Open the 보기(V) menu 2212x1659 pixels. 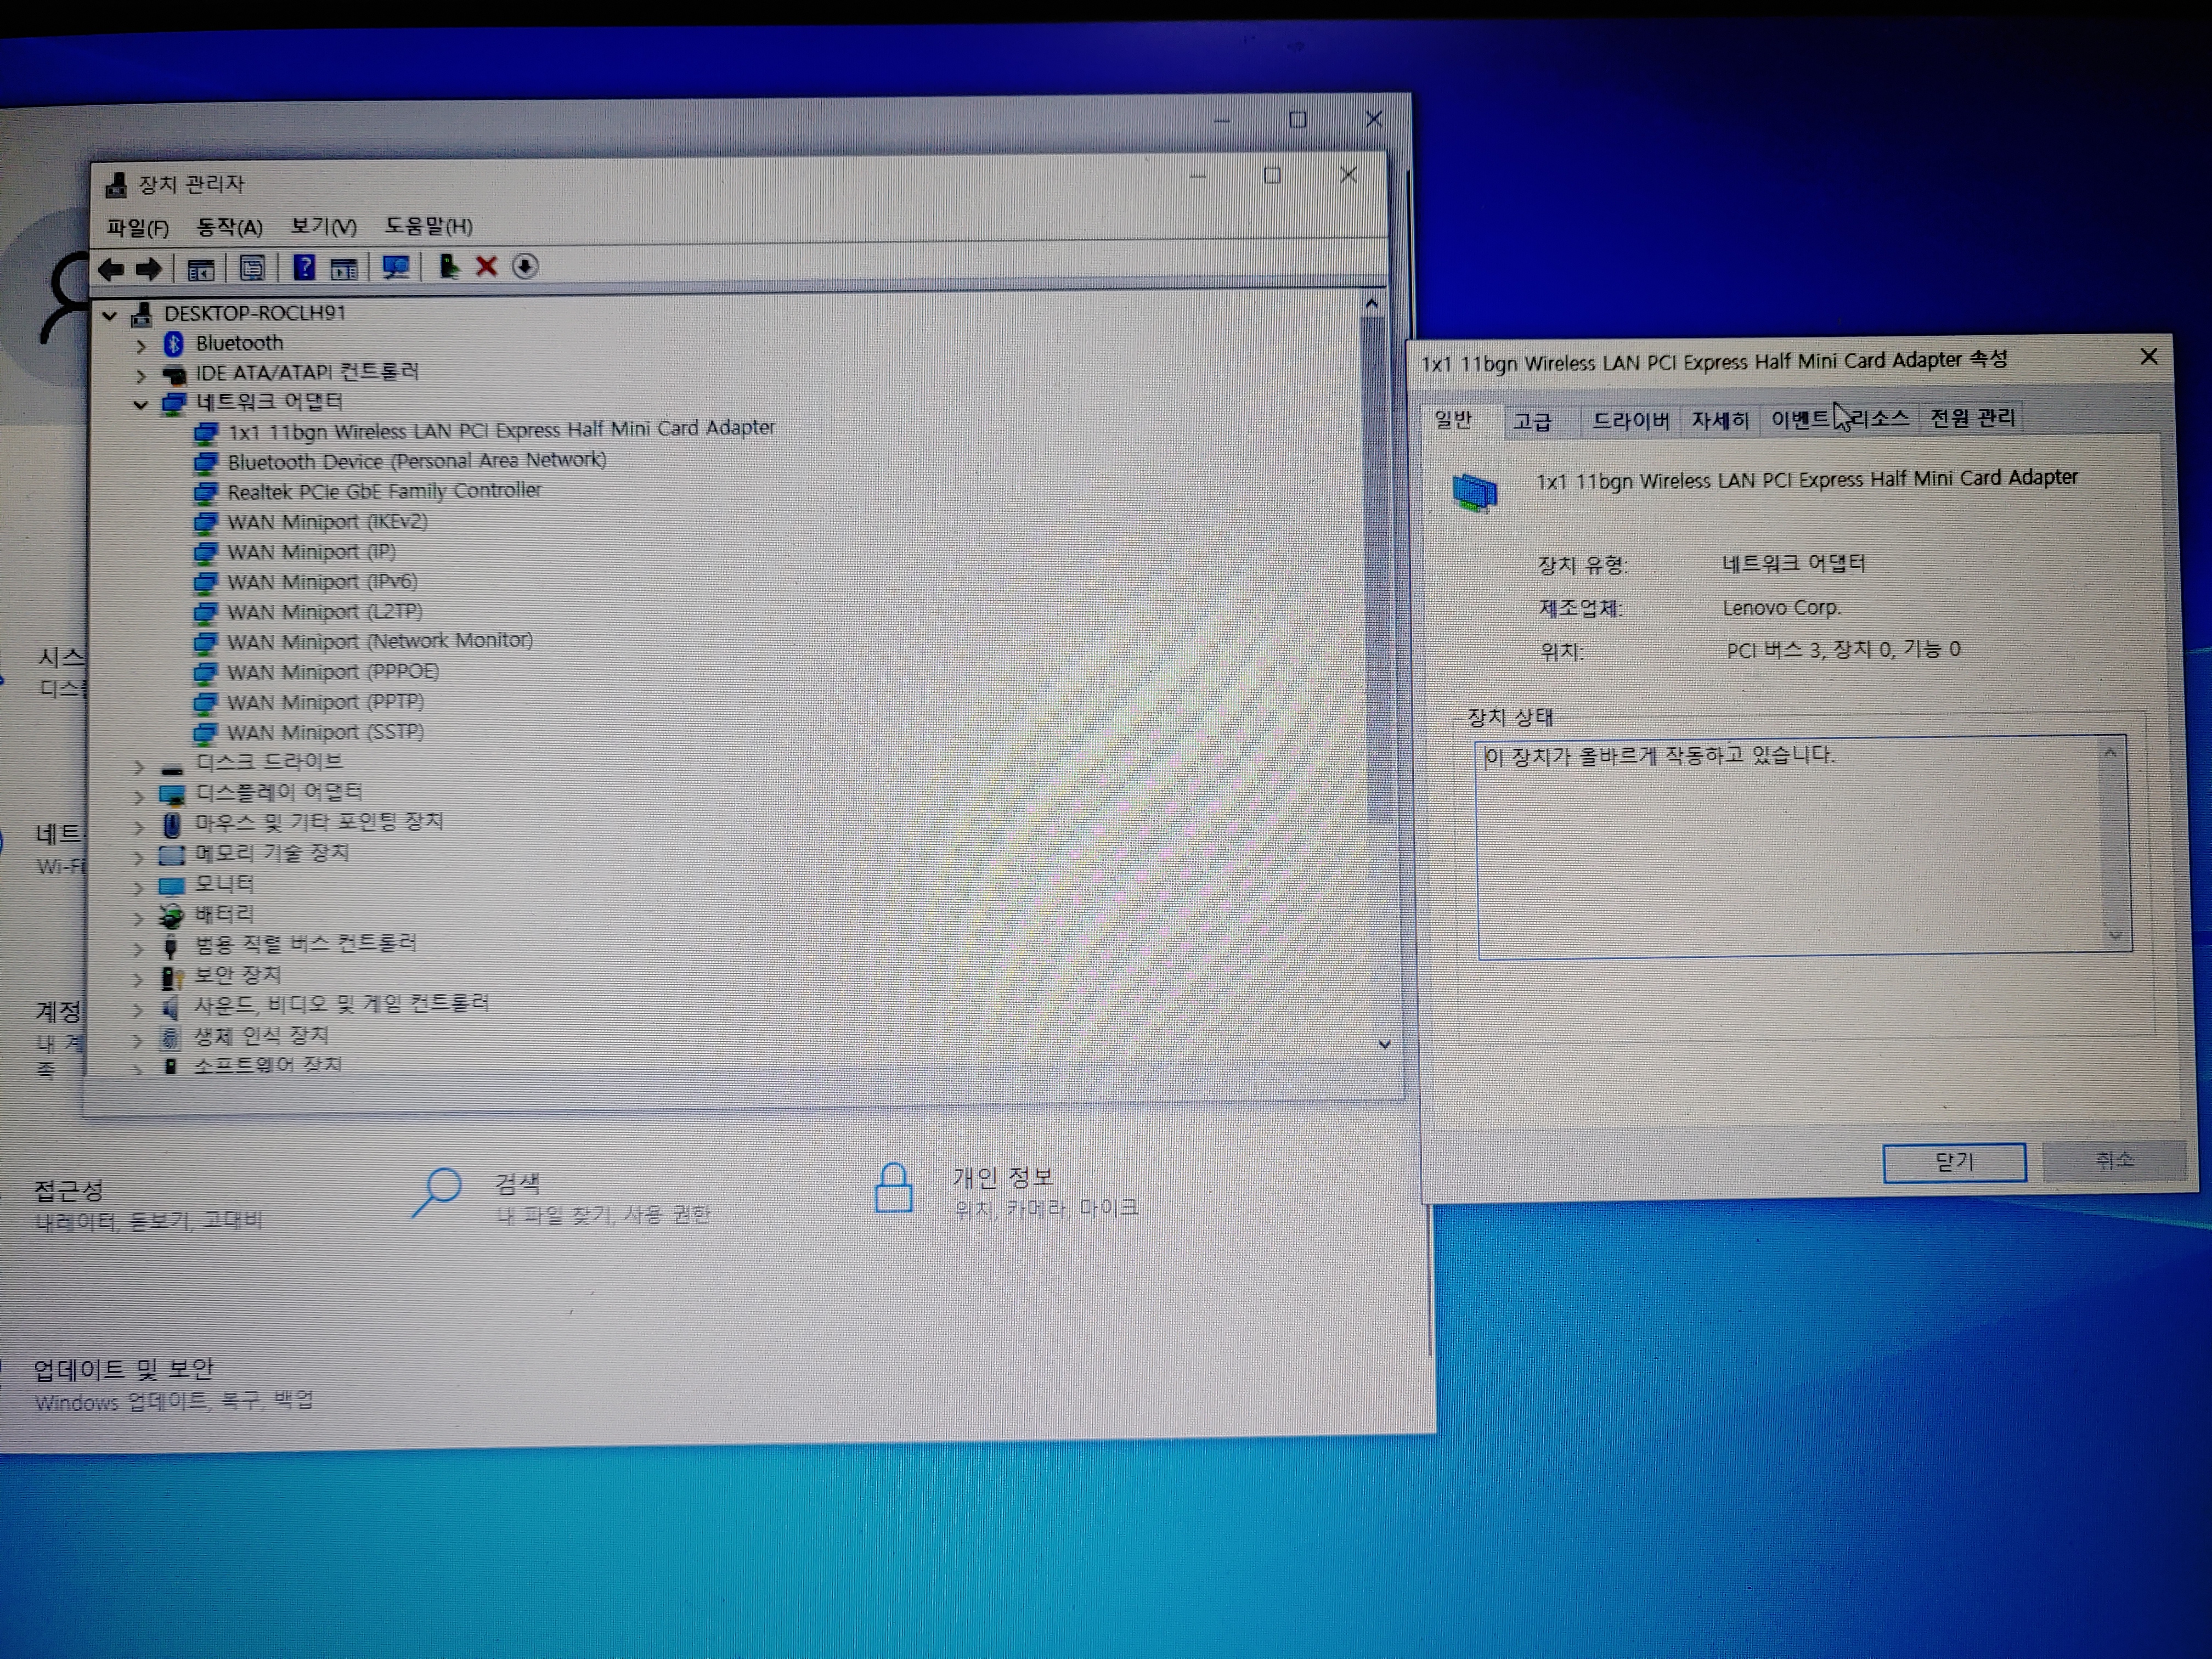[x=323, y=226]
